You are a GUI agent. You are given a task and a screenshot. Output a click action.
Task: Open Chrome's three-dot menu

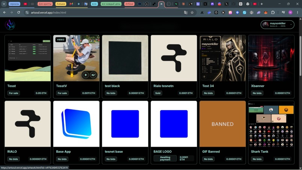point(298,12)
